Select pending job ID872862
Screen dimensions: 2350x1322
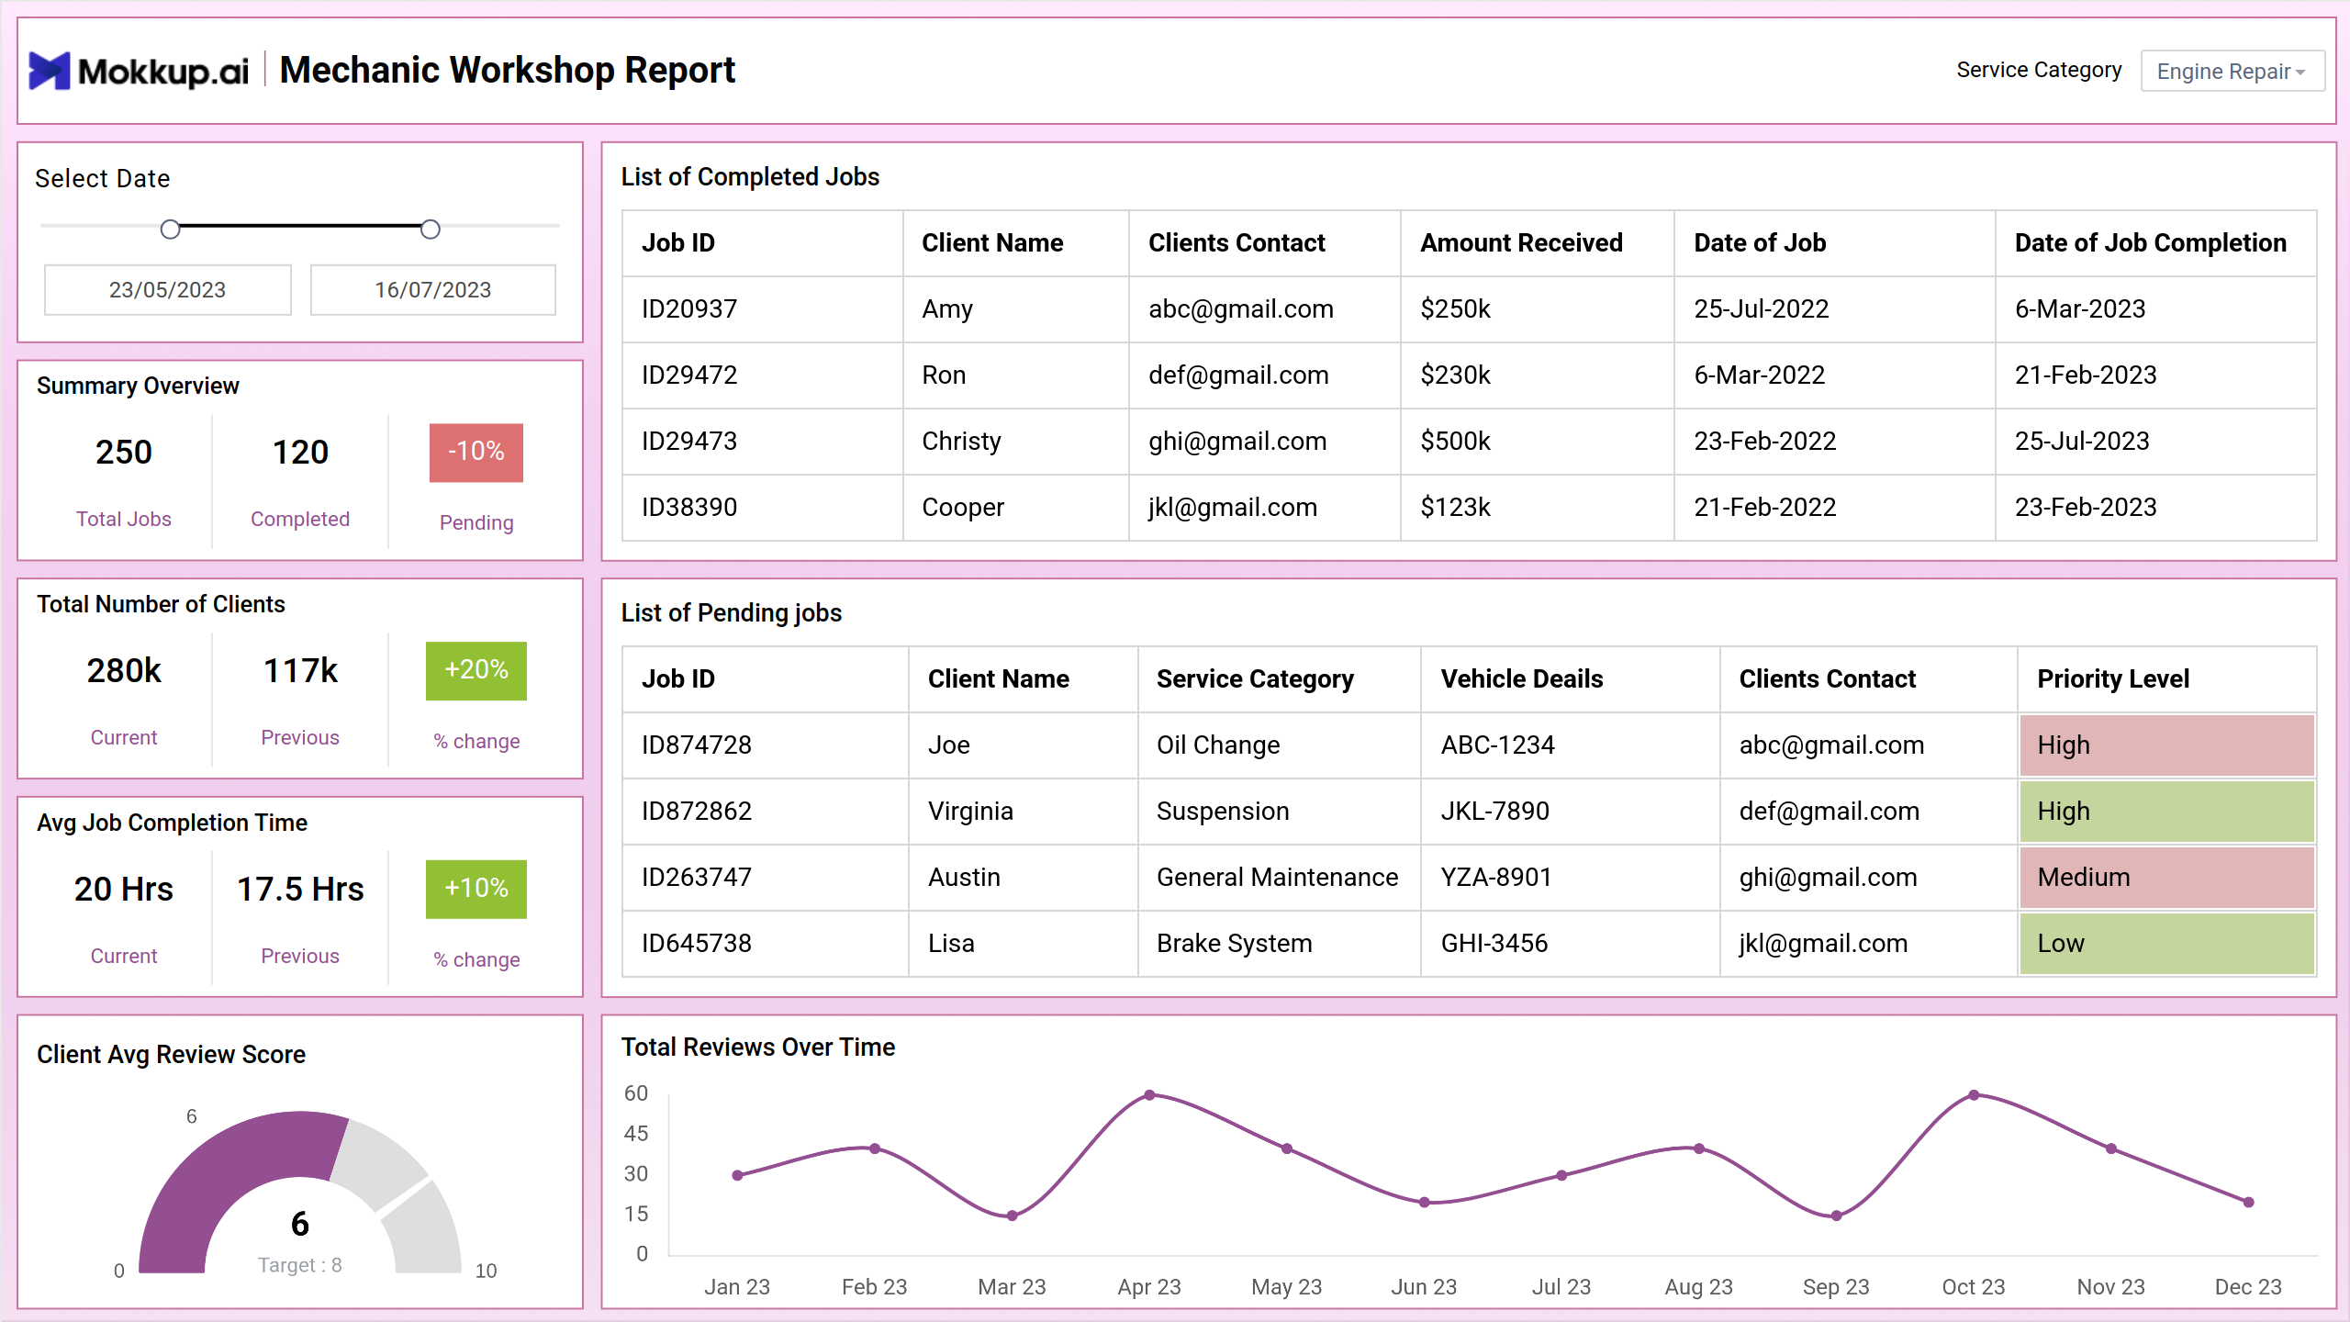pyautogui.click(x=766, y=812)
